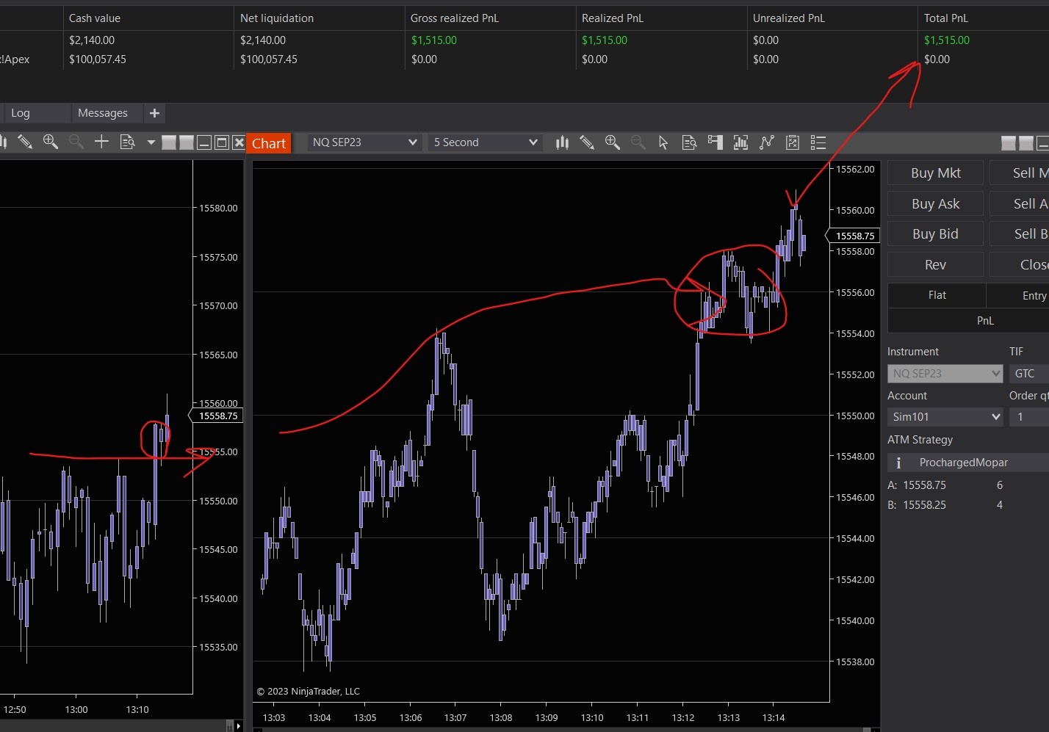Toggle Data Box icon right of the cursor pointer
Image resolution: width=1049 pixels, height=732 pixels.
click(x=689, y=142)
